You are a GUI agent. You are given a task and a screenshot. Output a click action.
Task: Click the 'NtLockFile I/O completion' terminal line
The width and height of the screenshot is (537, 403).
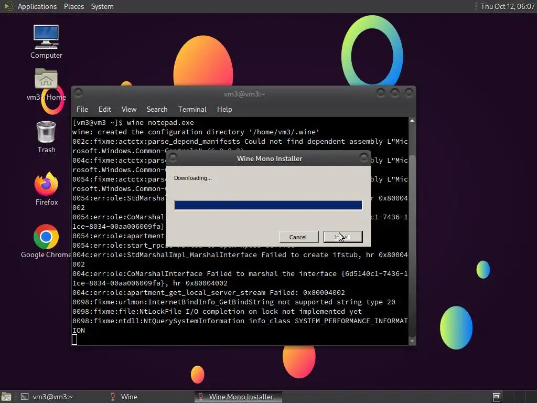pos(217,312)
